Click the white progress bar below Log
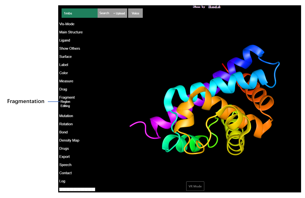The height and width of the screenshot is (198, 305). click(77, 189)
